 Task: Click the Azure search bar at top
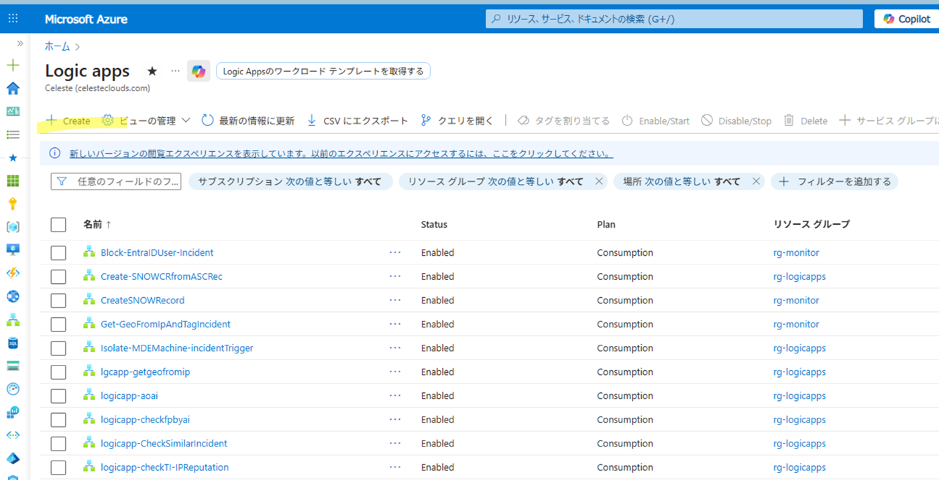click(673, 18)
